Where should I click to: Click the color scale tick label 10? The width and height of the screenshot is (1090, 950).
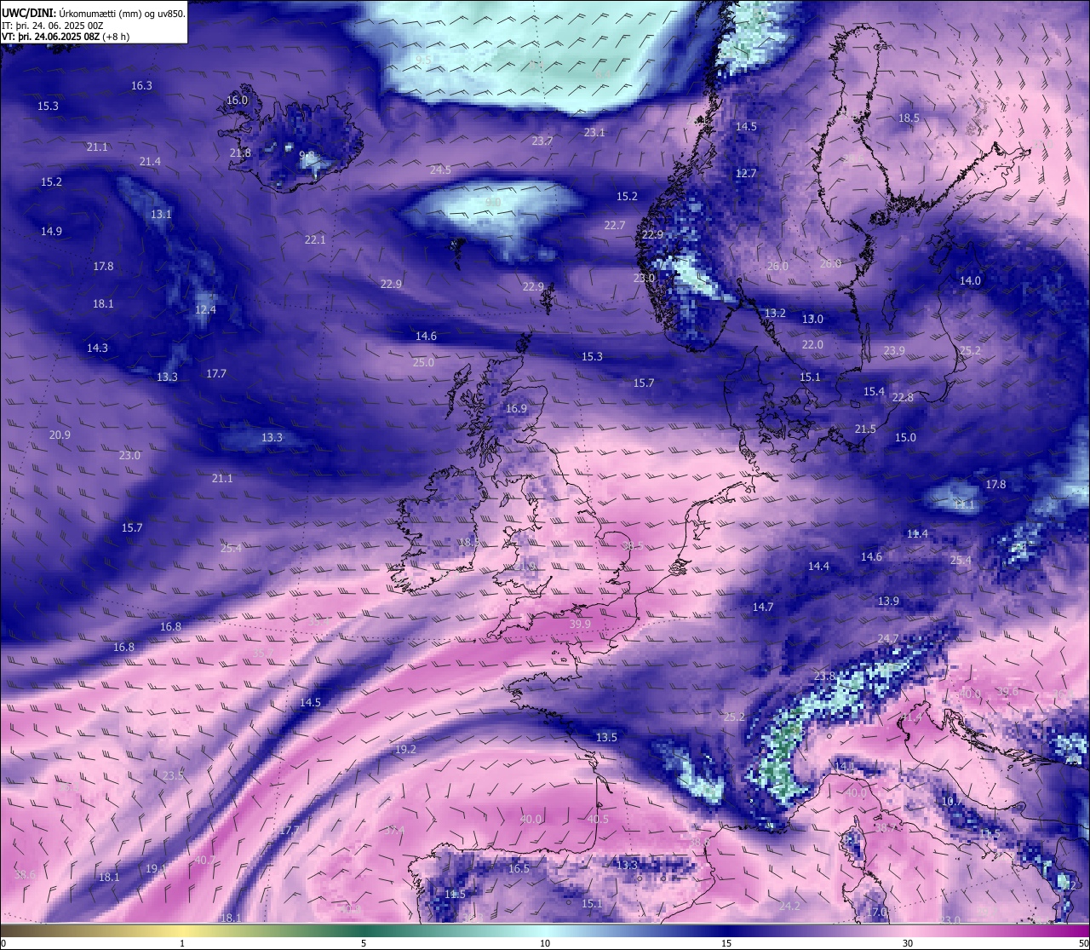pos(545,943)
